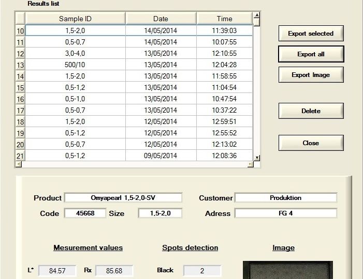Click time 12:04:28 cell
Screen dimensions: 363x279
224,65
